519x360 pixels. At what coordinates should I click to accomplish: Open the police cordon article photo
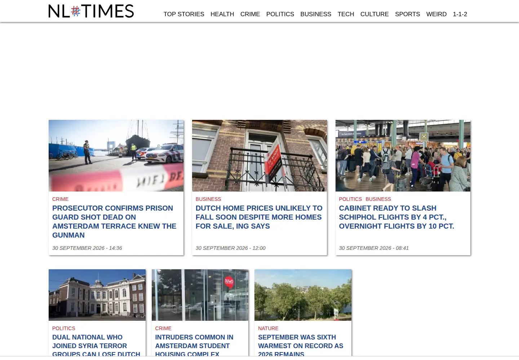point(116,156)
